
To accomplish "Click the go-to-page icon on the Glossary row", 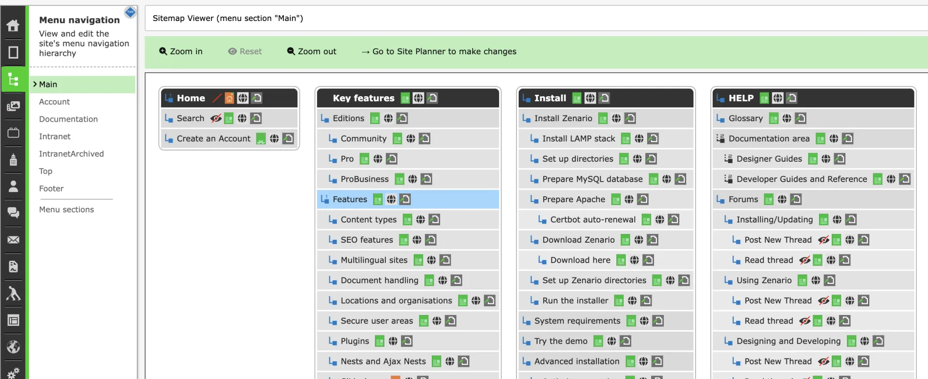I will click(x=801, y=118).
